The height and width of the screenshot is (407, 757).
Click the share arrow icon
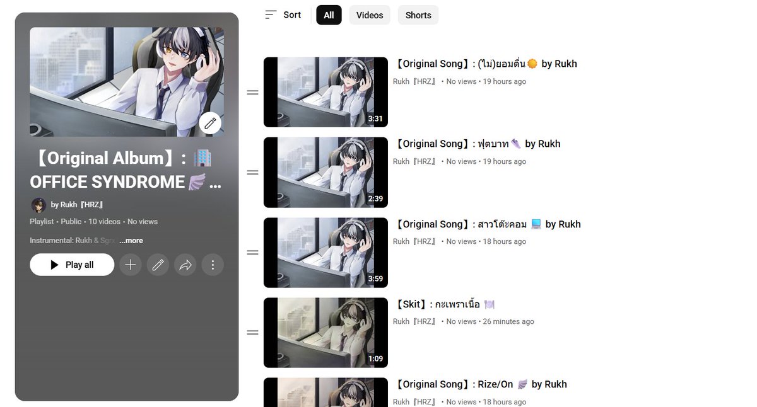pyautogui.click(x=185, y=265)
